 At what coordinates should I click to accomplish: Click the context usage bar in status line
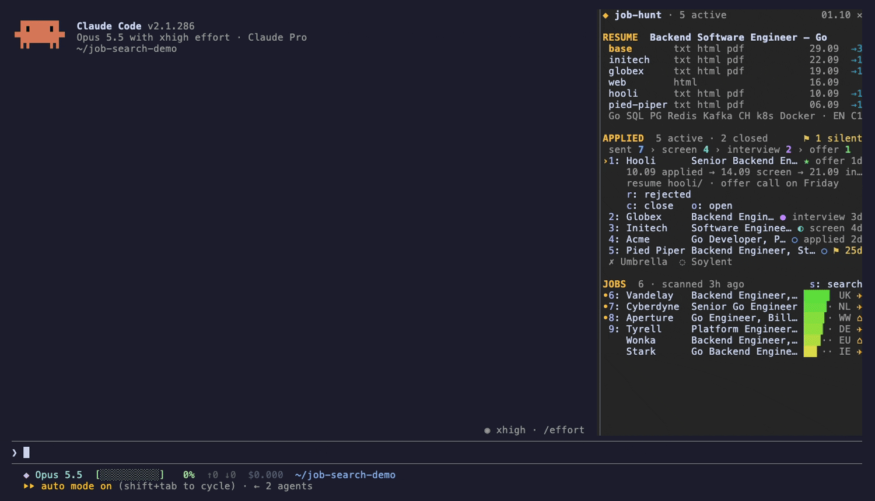tap(130, 475)
